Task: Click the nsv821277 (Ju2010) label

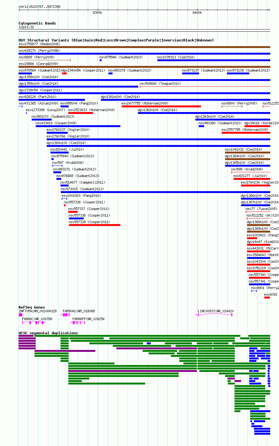Action: pos(250,176)
